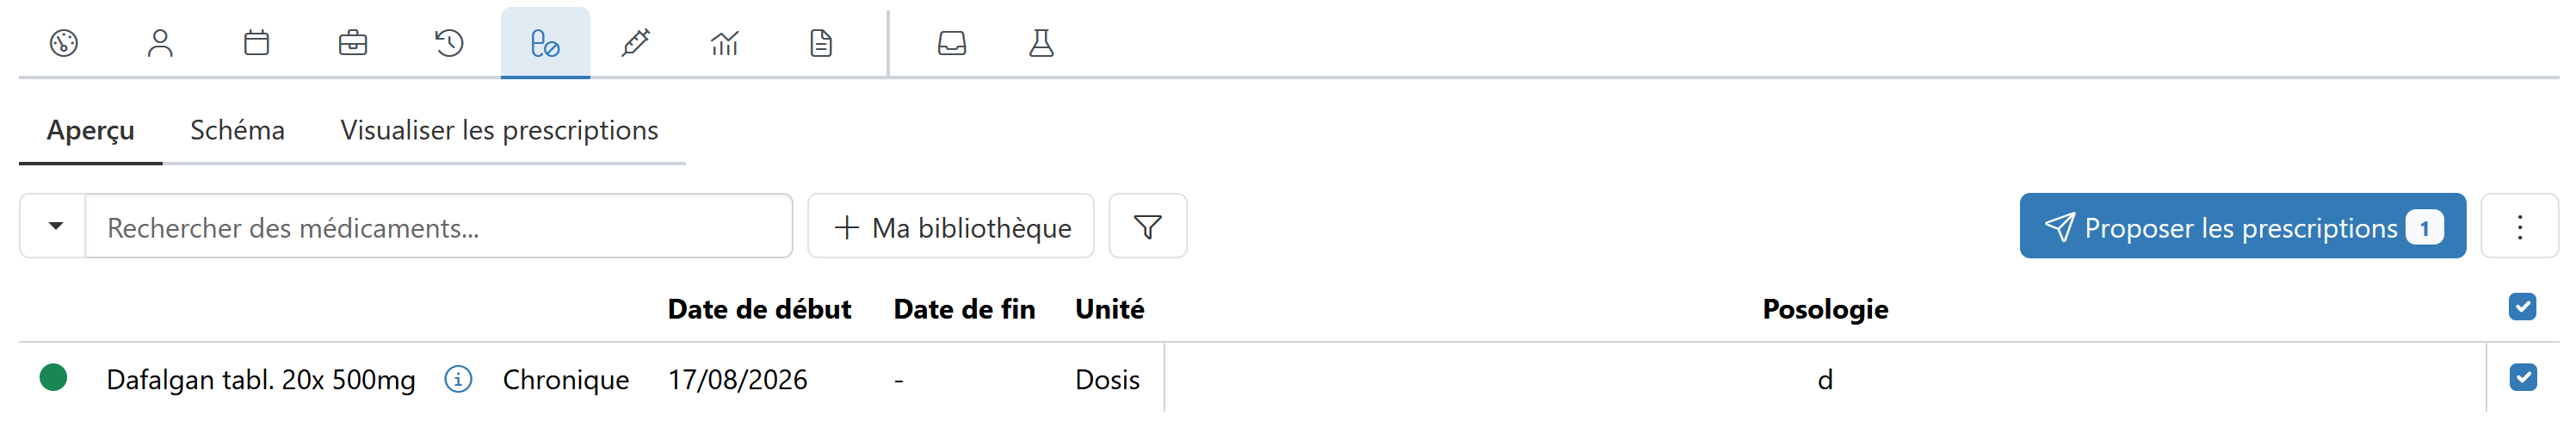Open the filter funnel options
Viewport: 2576px width, 434px height.
pyautogui.click(x=1148, y=226)
